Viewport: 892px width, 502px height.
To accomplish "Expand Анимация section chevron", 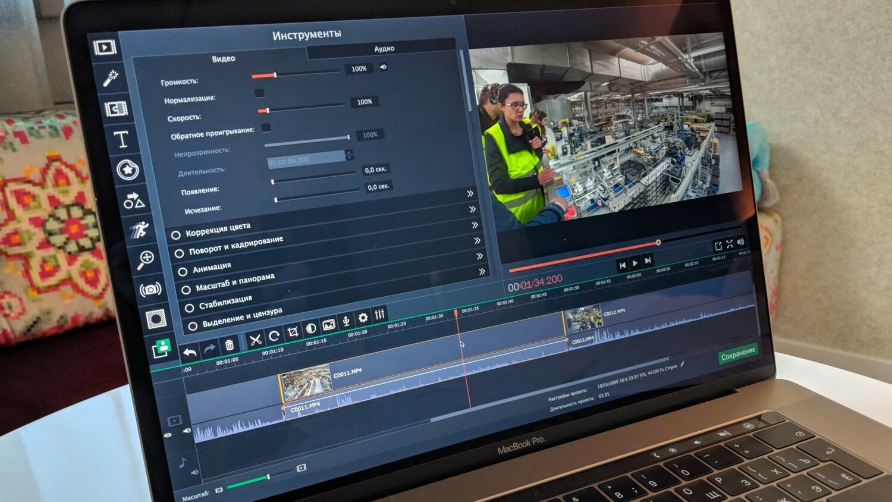I will 475,225.
